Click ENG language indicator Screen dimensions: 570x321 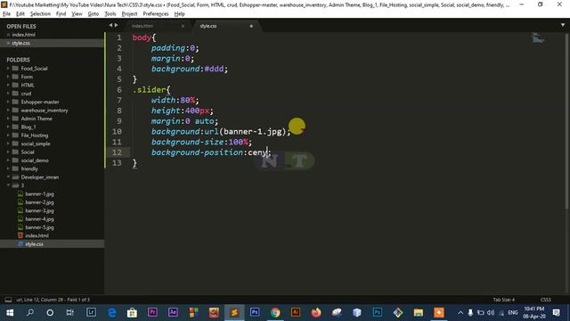point(513,313)
